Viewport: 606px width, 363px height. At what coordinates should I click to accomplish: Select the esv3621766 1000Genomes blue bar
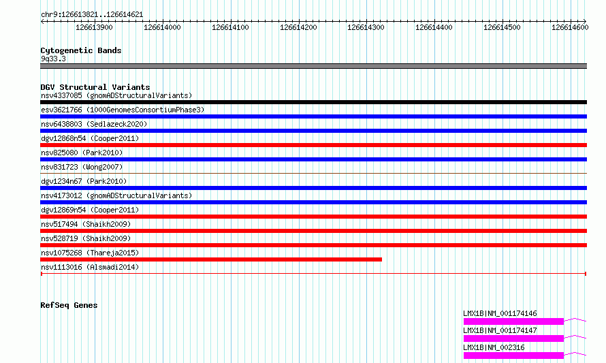pos(313,116)
